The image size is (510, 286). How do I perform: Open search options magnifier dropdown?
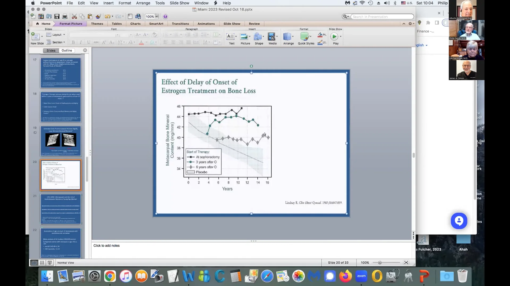346,17
